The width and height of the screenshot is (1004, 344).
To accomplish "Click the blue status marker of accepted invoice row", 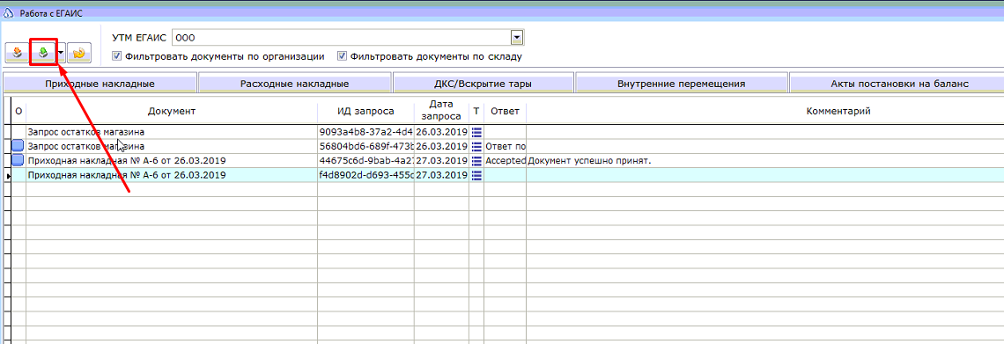I will pos(18,160).
